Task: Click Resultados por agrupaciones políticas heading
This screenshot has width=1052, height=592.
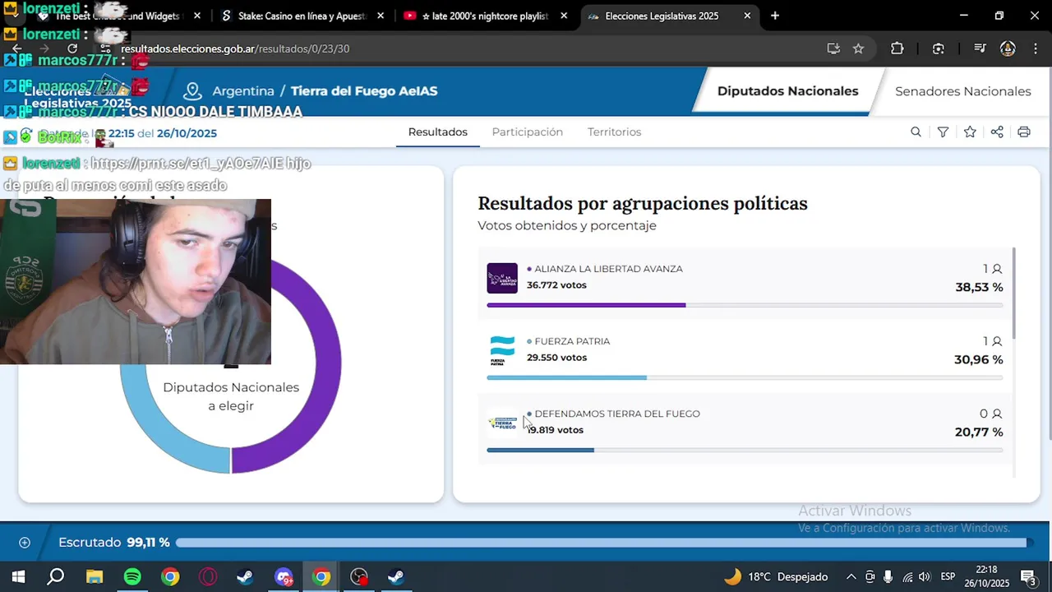Action: [643, 203]
